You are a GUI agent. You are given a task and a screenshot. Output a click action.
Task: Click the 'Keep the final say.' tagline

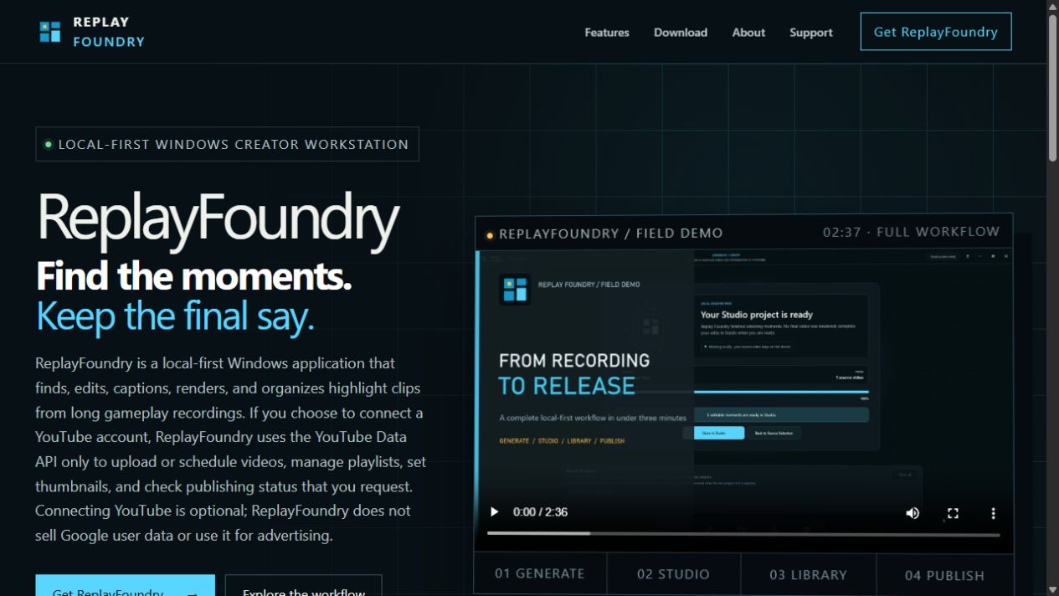tap(175, 316)
